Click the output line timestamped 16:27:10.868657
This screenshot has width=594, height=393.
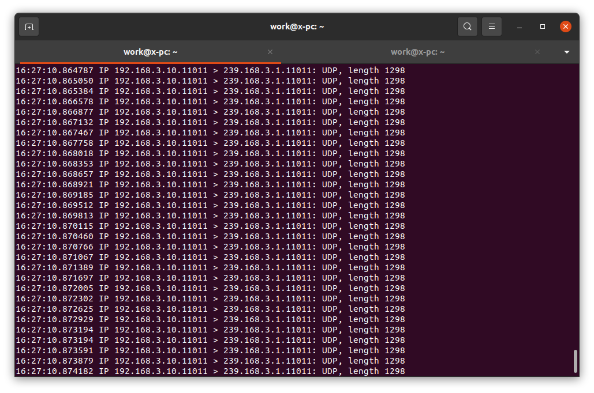pyautogui.click(x=210, y=174)
